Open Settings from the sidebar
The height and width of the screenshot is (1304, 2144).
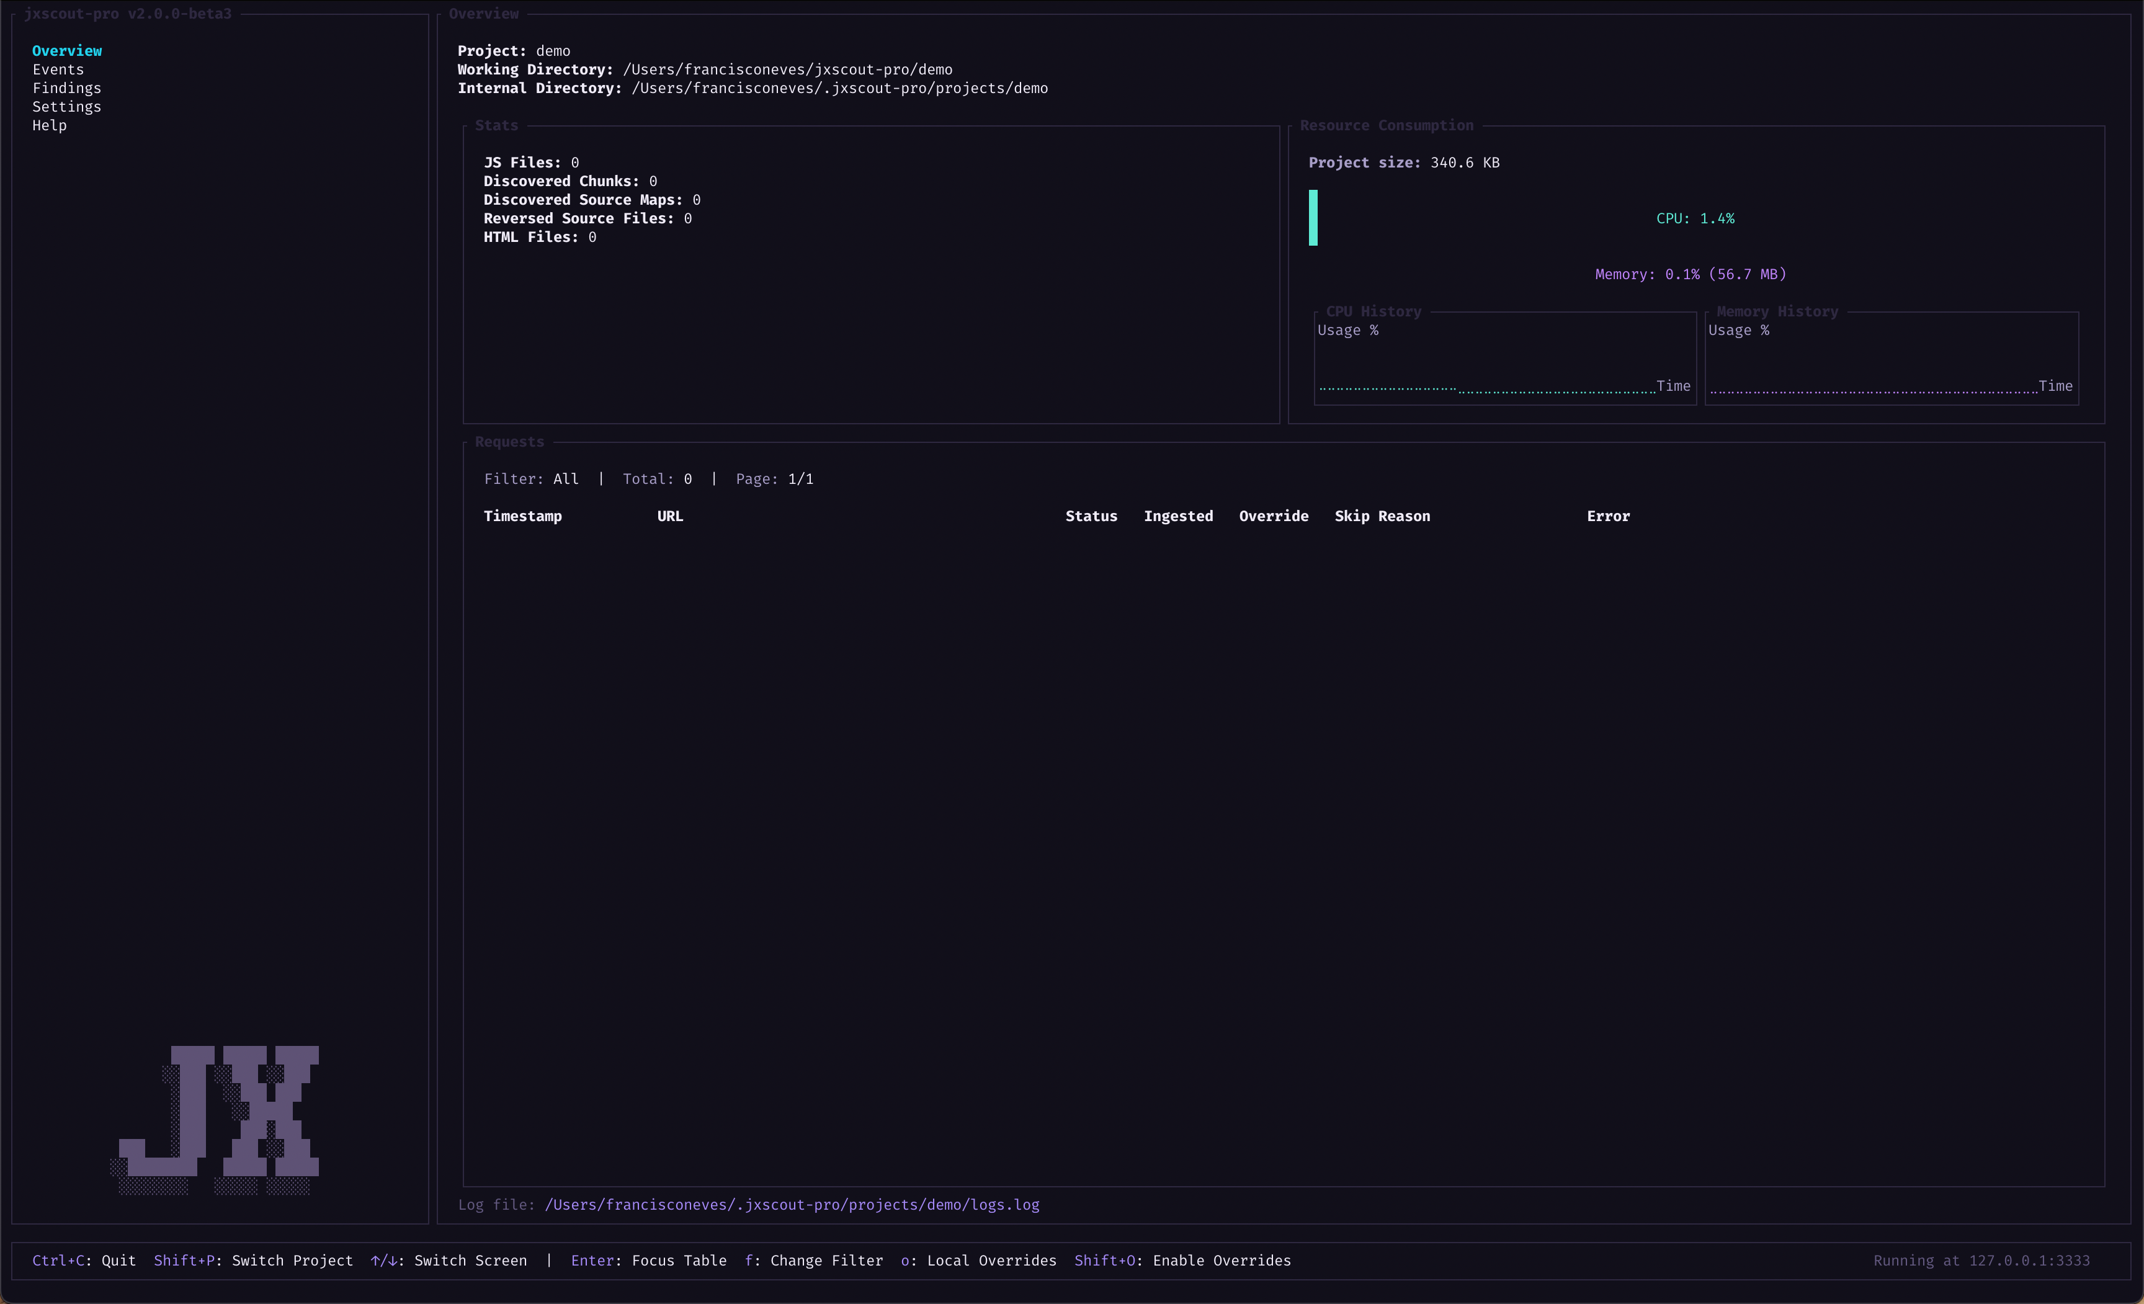click(x=67, y=107)
